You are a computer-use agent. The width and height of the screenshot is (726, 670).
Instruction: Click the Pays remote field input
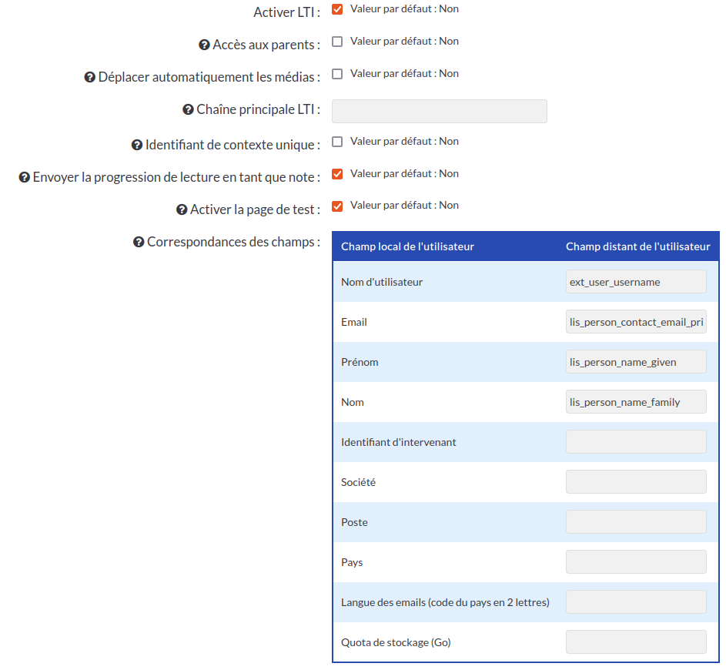[636, 562]
